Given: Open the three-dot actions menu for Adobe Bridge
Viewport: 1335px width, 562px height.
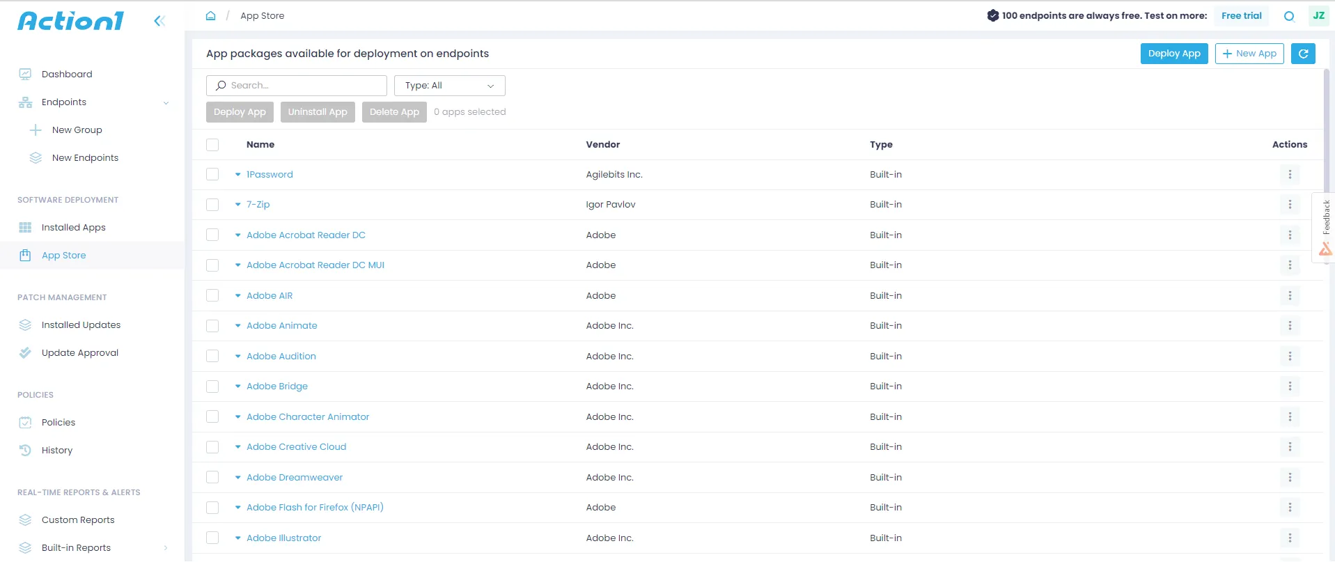Looking at the screenshot, I should point(1289,386).
